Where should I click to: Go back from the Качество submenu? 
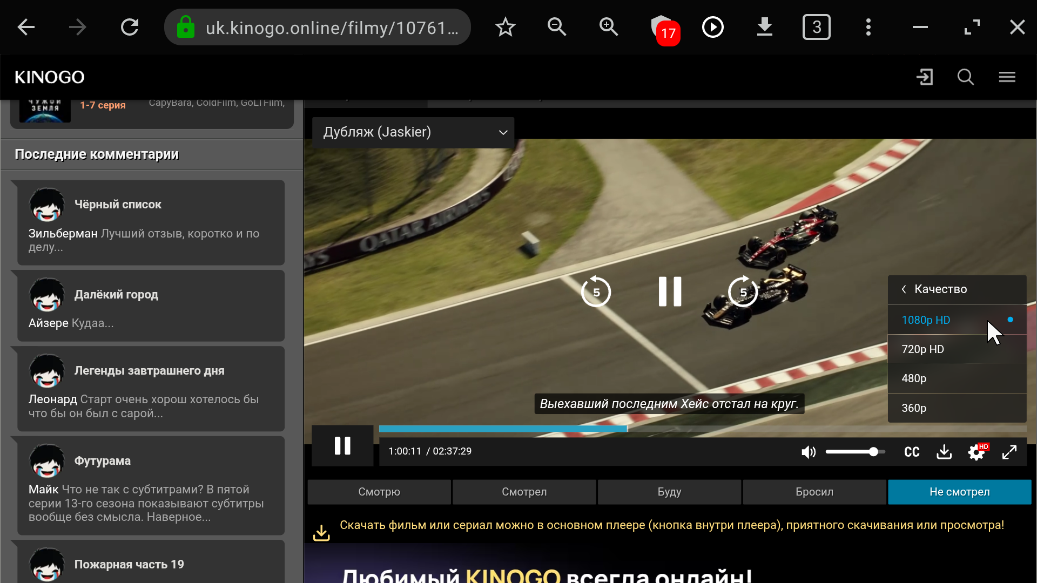[x=904, y=289]
